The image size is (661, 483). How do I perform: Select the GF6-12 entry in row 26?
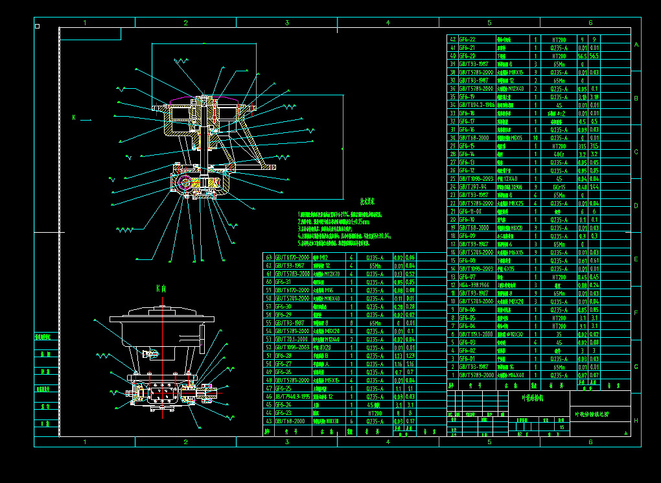(467, 171)
